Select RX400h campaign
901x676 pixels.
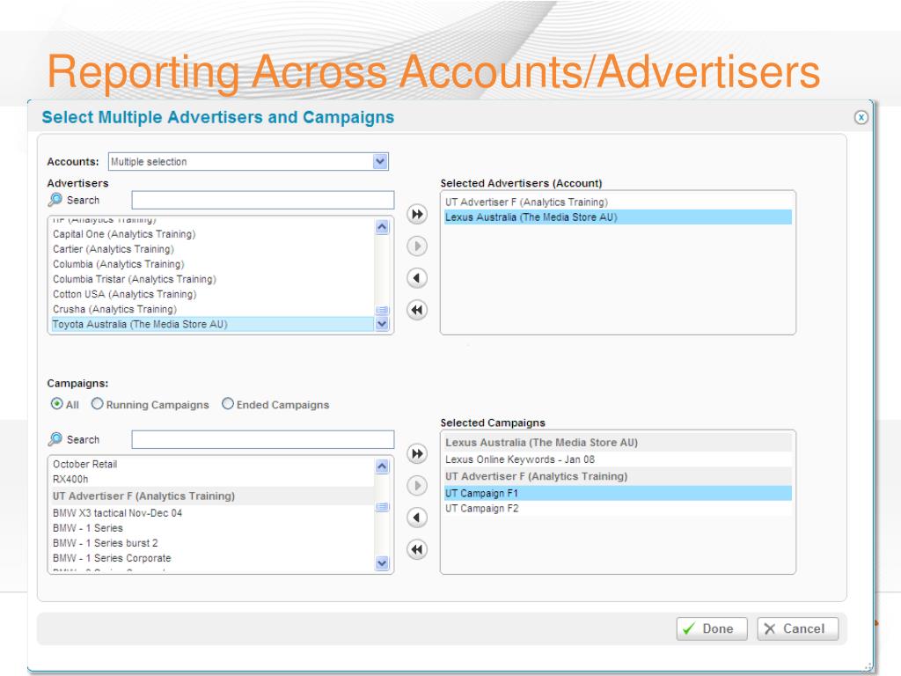pos(213,479)
